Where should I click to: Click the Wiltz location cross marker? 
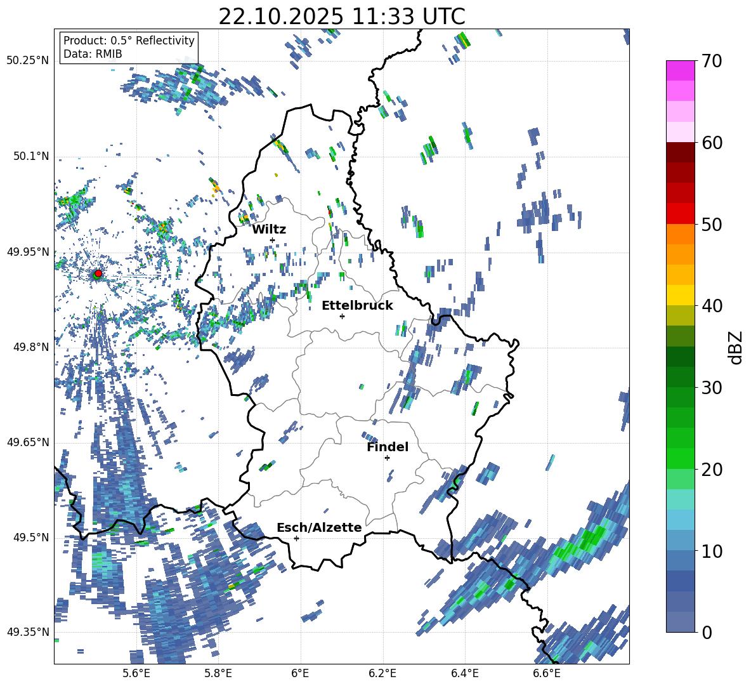273,240
